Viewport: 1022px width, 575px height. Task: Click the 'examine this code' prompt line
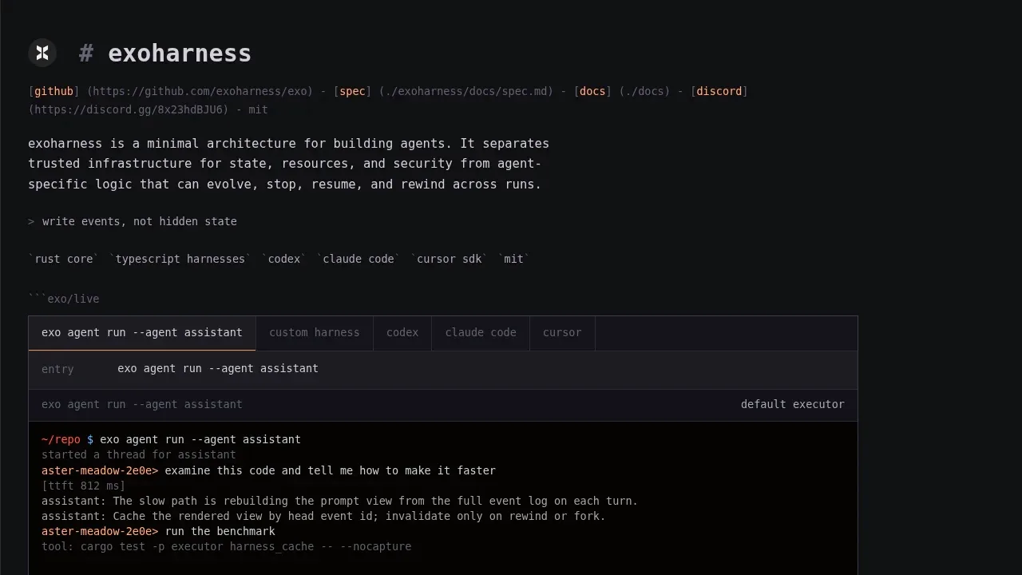pyautogui.click(x=268, y=470)
